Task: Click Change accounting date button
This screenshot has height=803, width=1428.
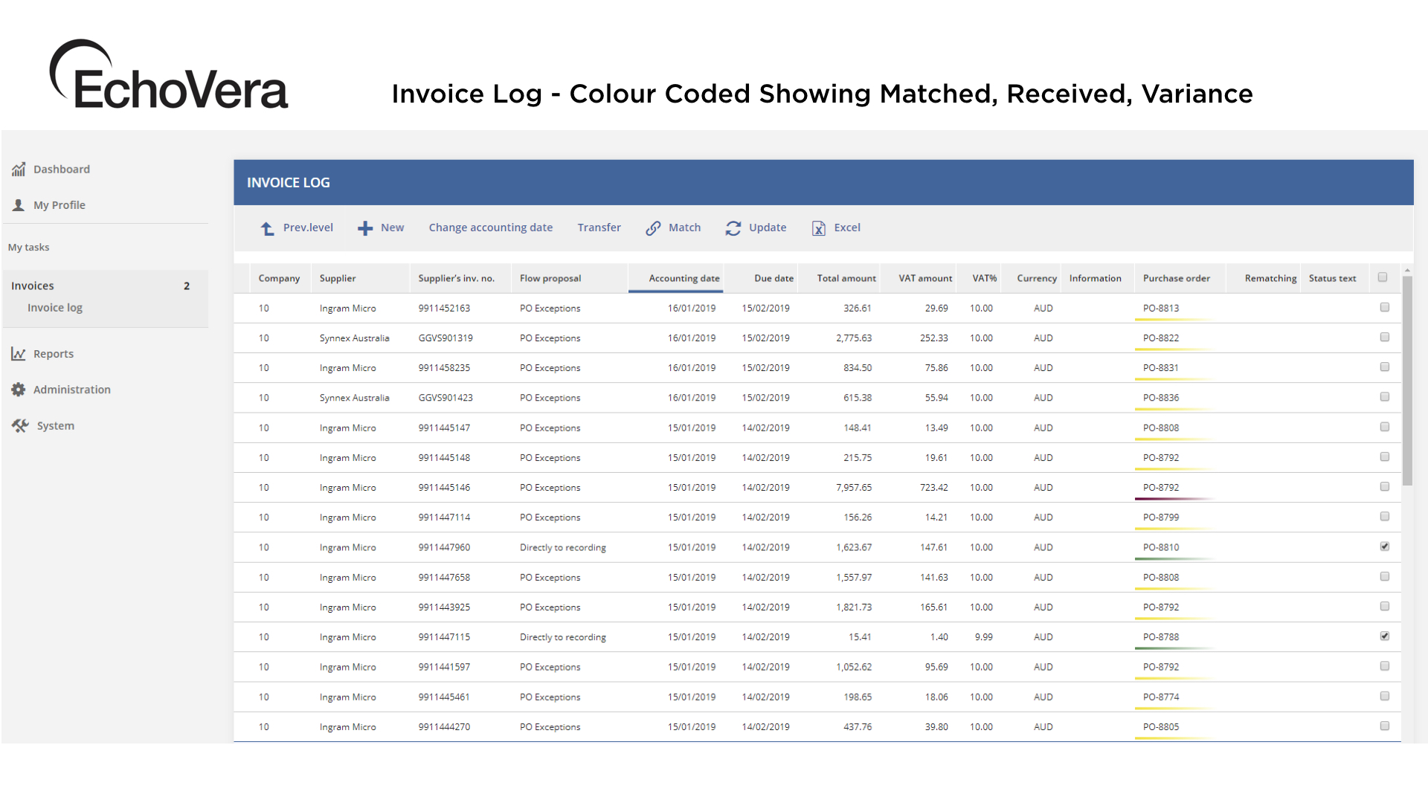Action: coord(490,228)
